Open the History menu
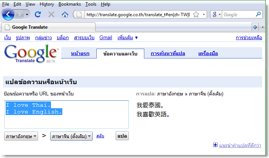 point(47,4)
